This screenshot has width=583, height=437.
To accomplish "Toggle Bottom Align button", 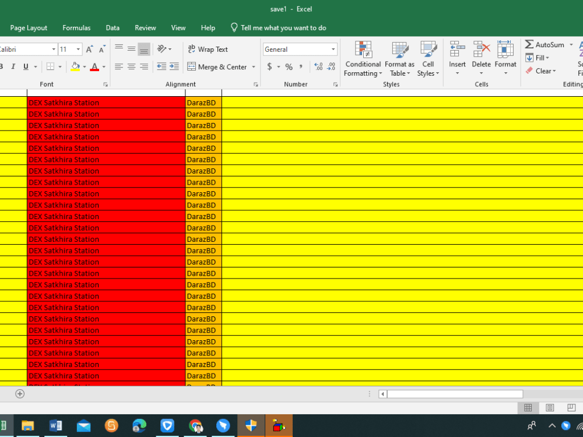I will (x=144, y=49).
